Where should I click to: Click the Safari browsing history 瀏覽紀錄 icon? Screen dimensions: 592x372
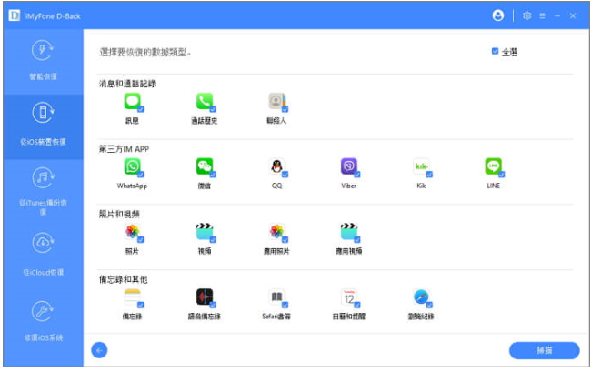(421, 297)
